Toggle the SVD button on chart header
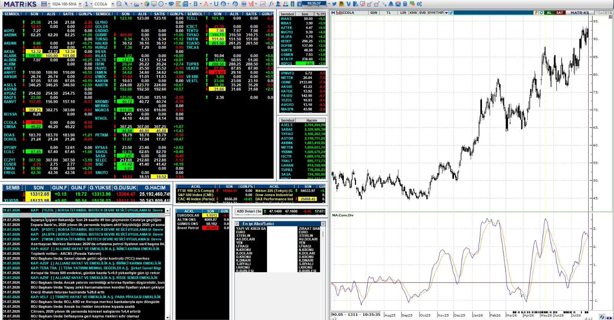614x320 pixels. tap(423, 13)
